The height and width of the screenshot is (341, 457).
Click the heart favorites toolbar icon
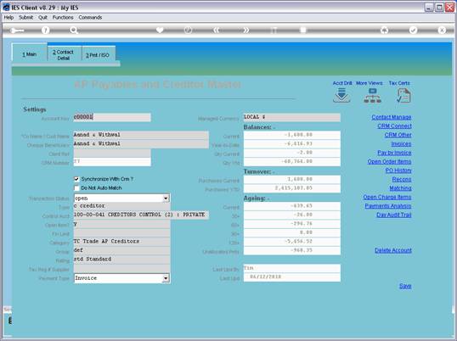(160, 30)
